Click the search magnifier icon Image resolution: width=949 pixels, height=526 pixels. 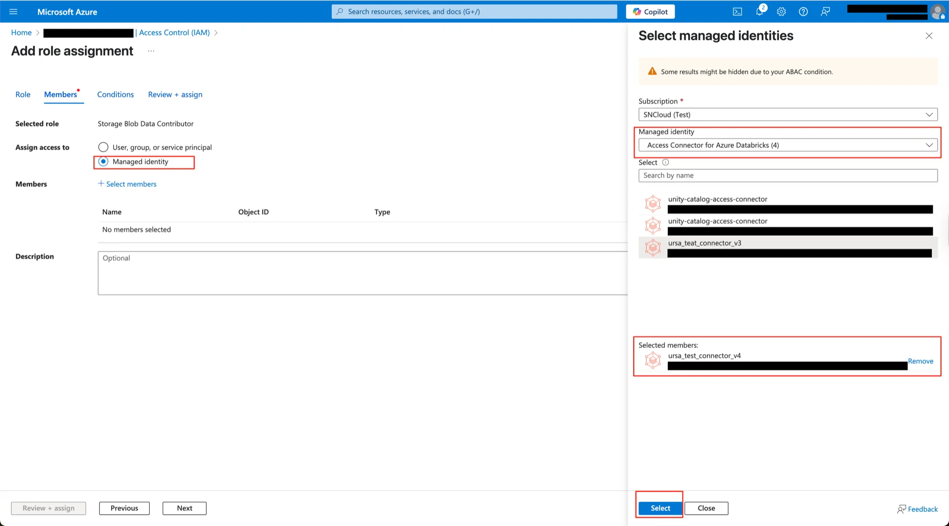pos(340,11)
